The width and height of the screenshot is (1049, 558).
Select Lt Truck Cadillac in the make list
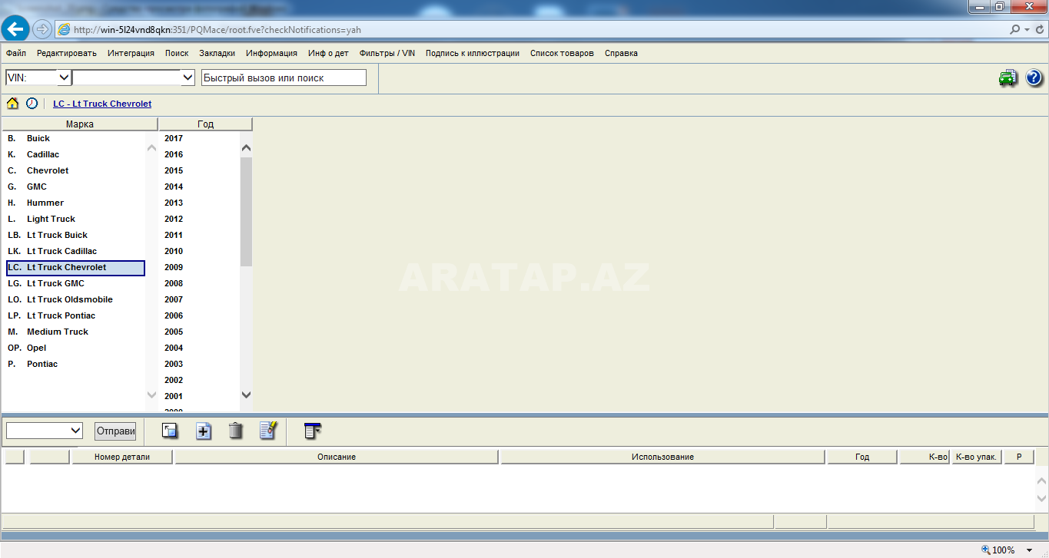(61, 251)
